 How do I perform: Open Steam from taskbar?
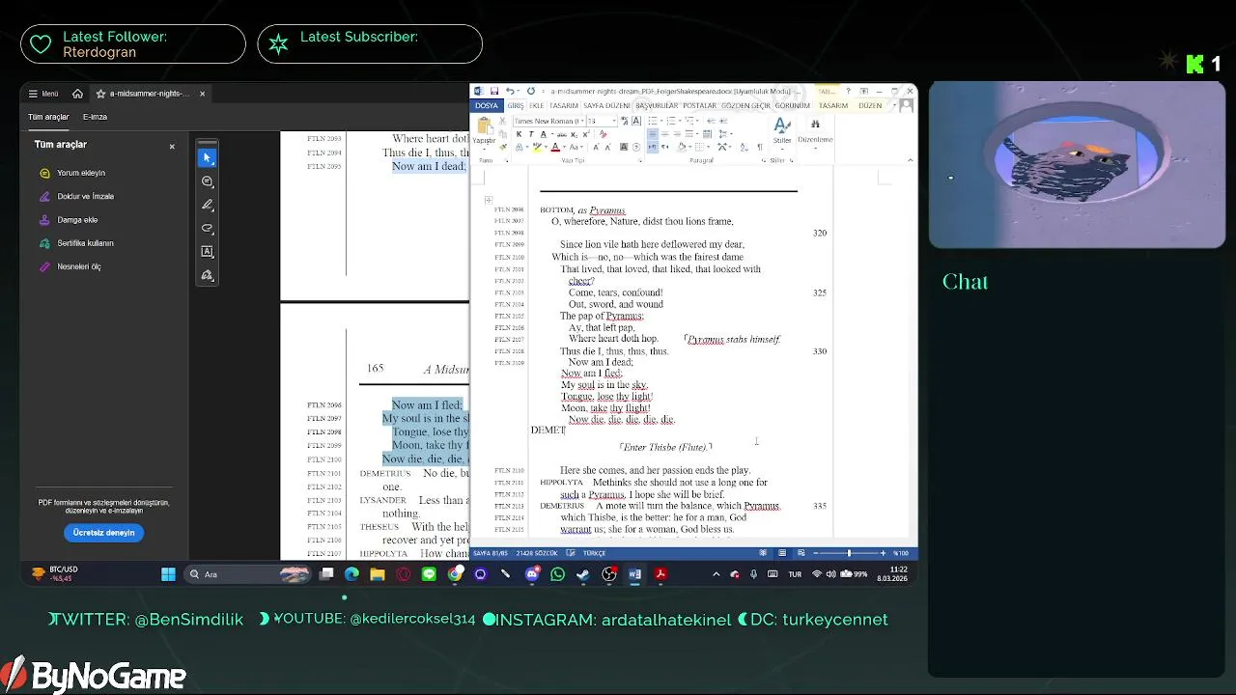click(583, 574)
